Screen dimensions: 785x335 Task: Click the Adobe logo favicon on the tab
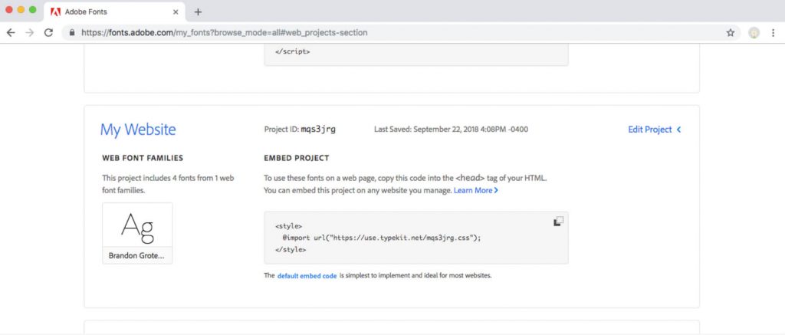coord(55,12)
